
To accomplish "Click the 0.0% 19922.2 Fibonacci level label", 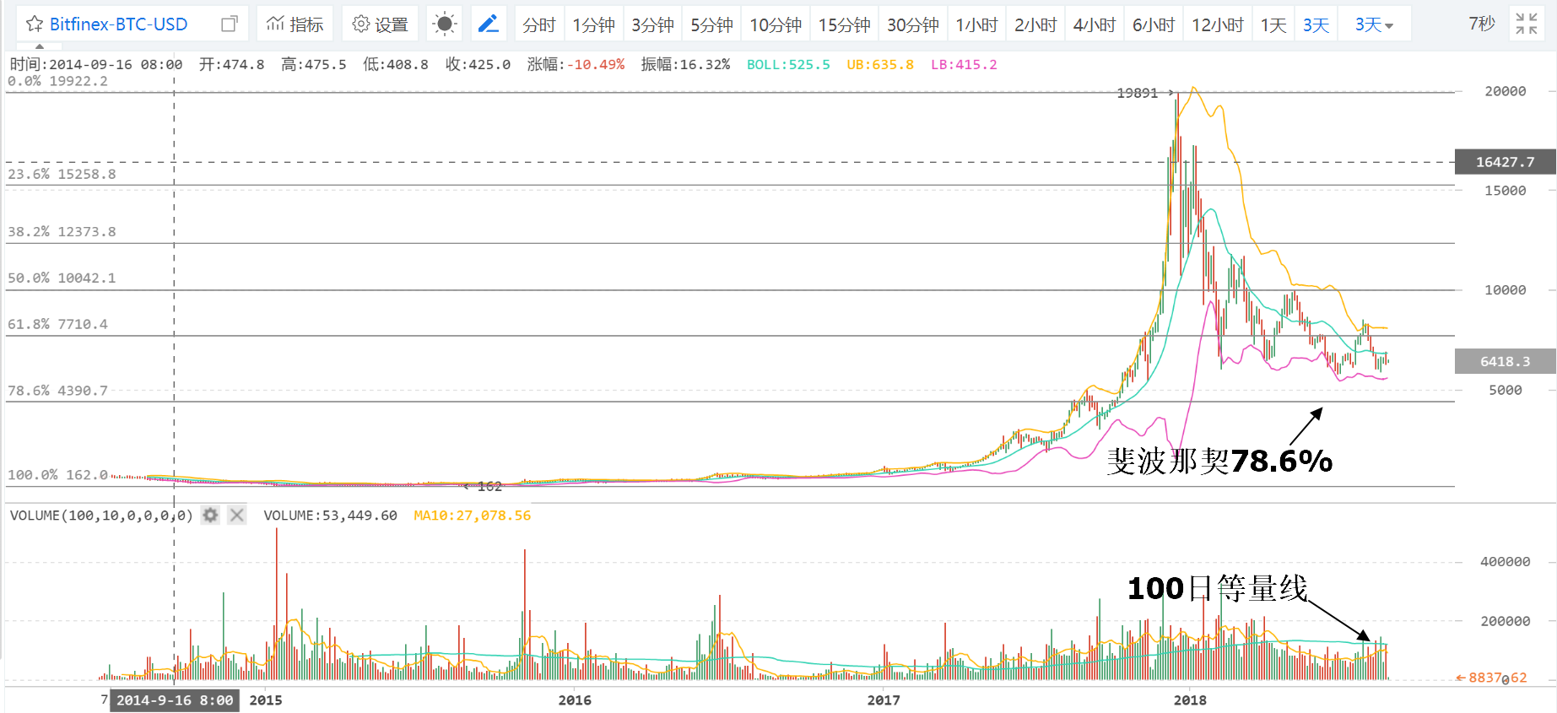I will (57, 81).
